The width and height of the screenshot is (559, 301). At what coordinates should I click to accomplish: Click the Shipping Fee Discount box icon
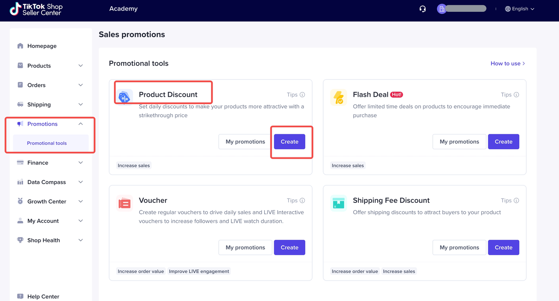click(x=338, y=203)
